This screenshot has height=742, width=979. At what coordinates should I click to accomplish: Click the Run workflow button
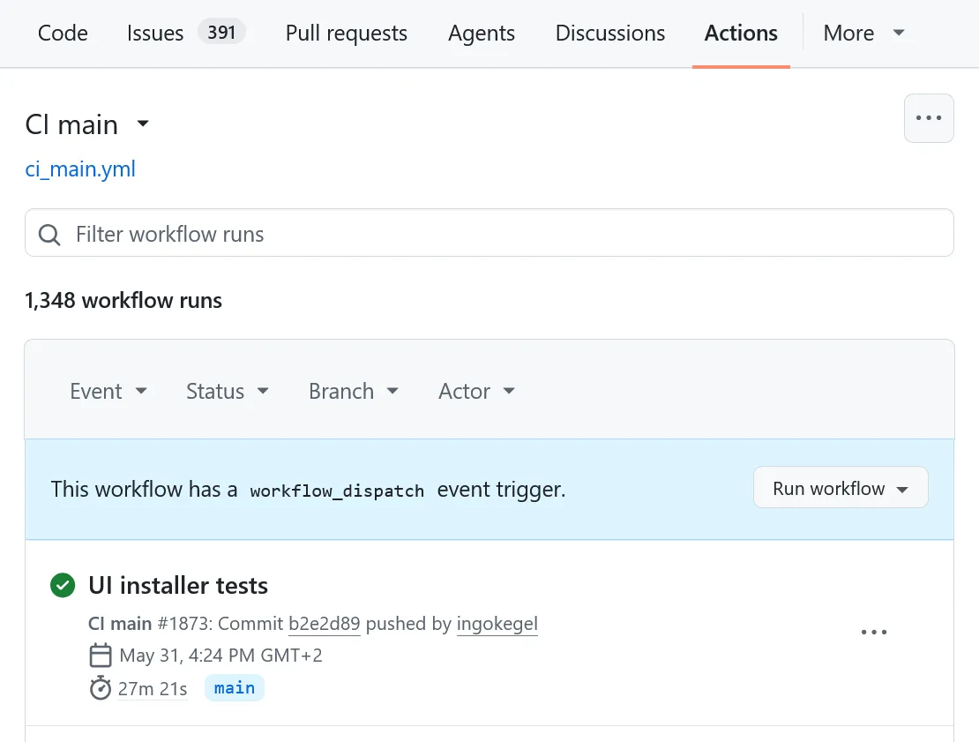pos(841,487)
